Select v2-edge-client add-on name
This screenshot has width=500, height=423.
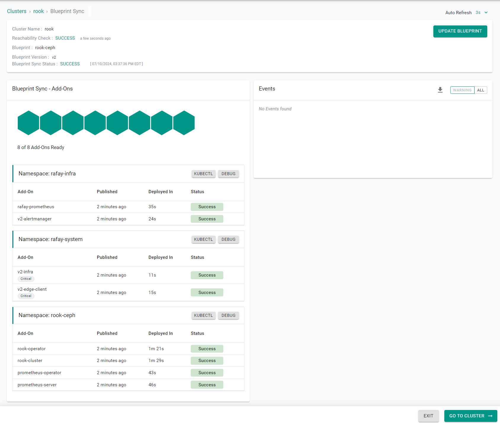pos(32,289)
